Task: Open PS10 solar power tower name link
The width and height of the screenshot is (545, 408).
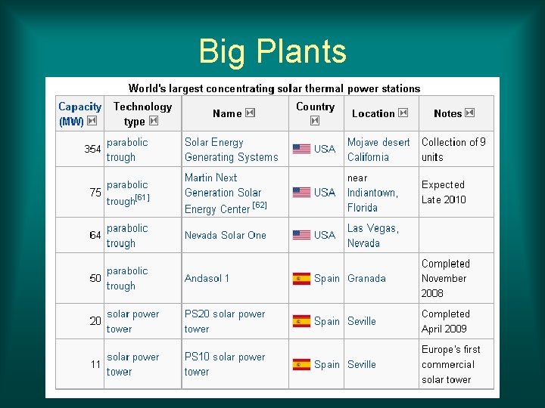Action: [225, 364]
